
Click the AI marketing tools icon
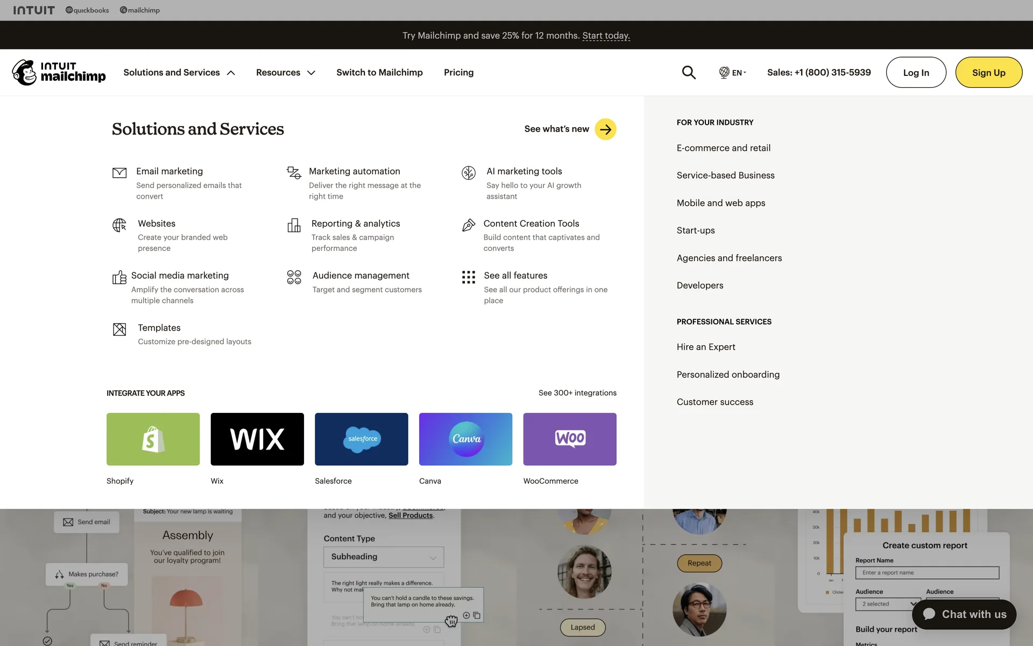469,173
